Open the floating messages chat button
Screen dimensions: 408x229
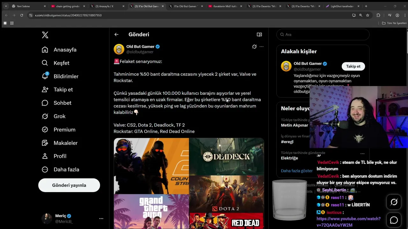point(394,220)
